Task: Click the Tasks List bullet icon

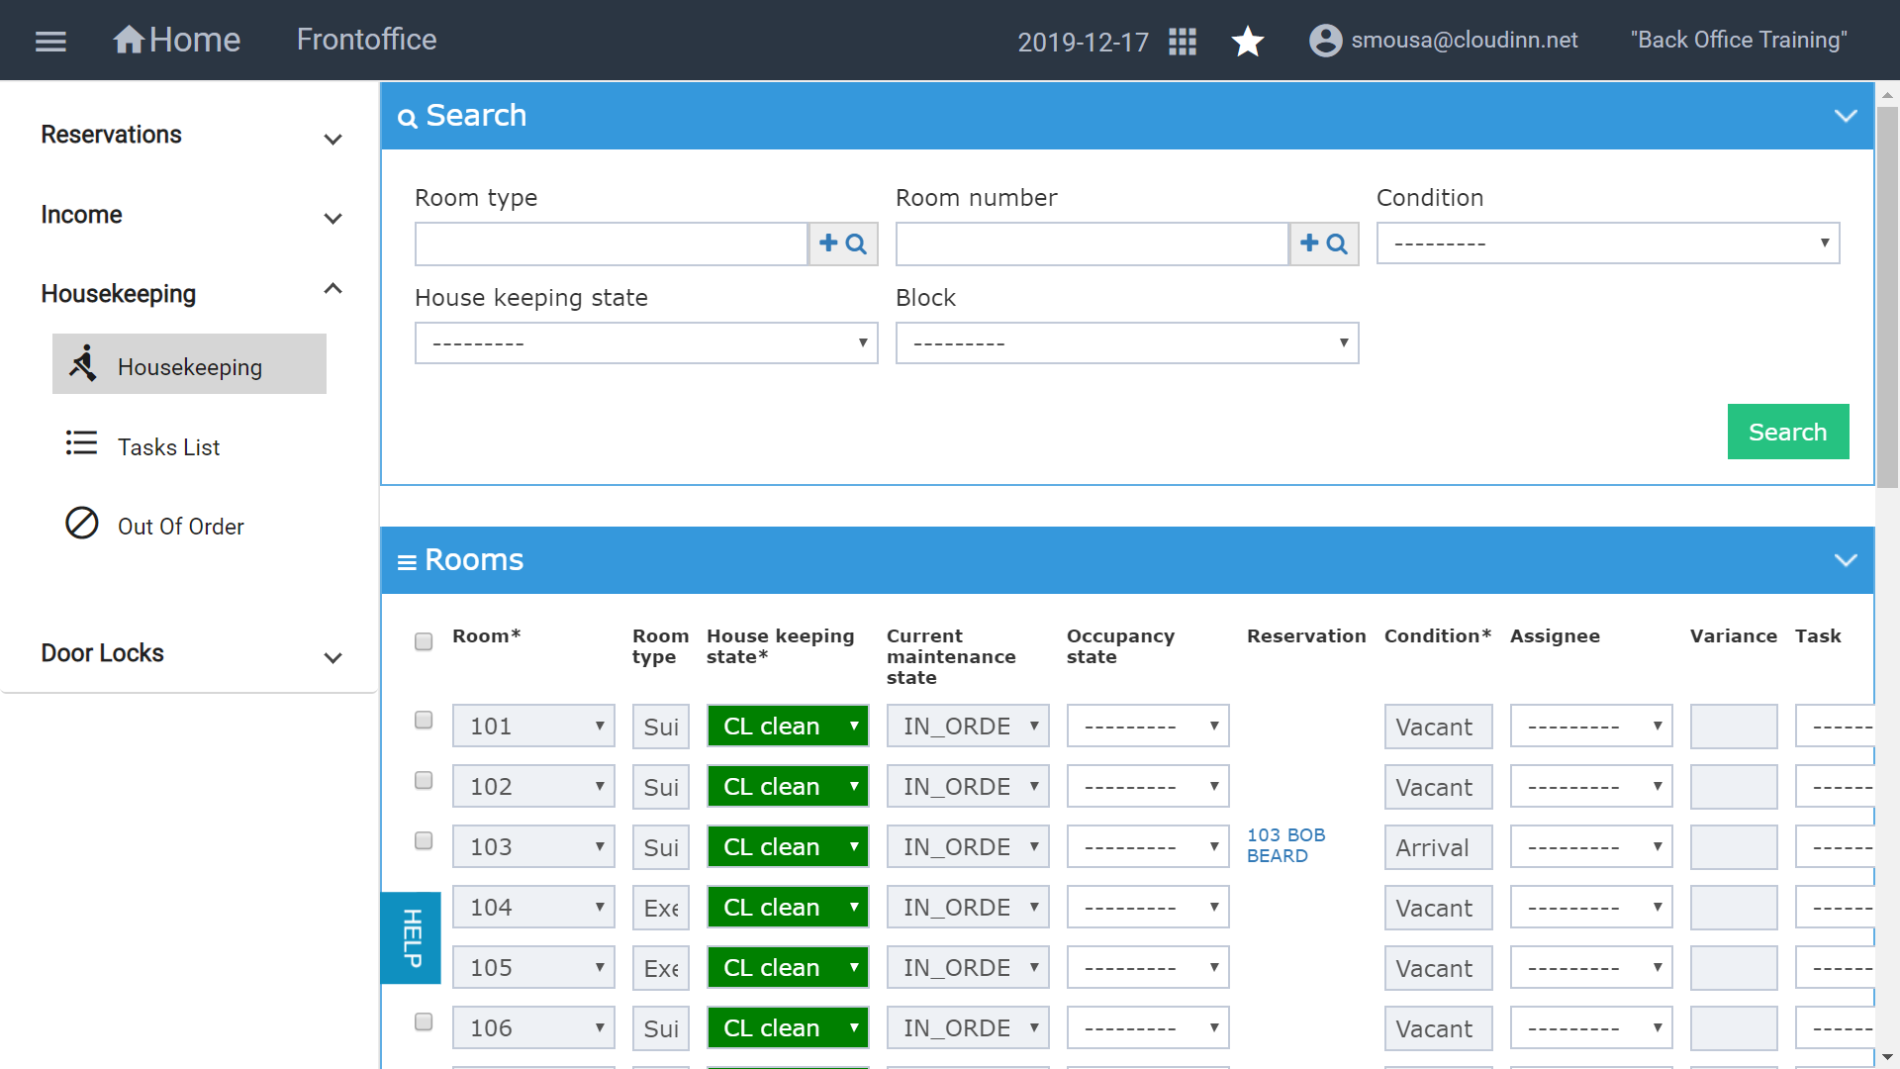Action: point(81,442)
